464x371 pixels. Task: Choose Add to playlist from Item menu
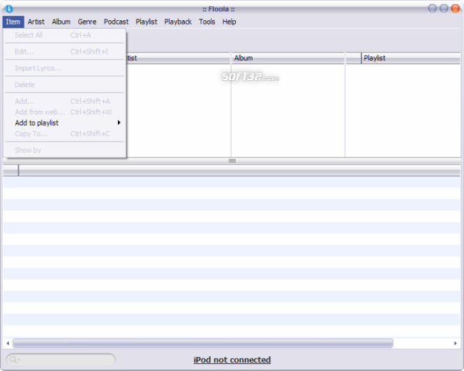coord(37,123)
